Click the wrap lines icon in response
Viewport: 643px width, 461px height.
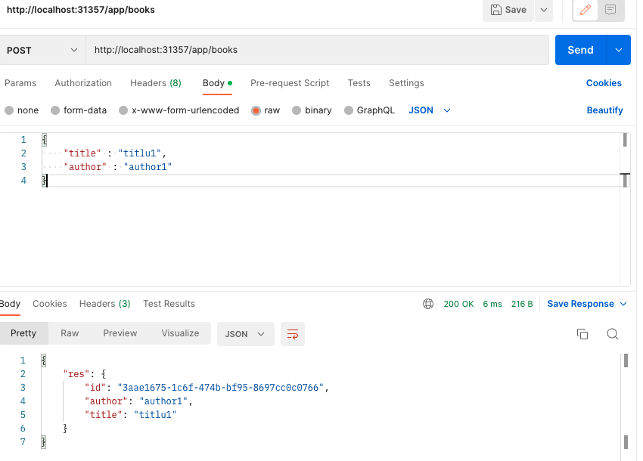point(292,333)
